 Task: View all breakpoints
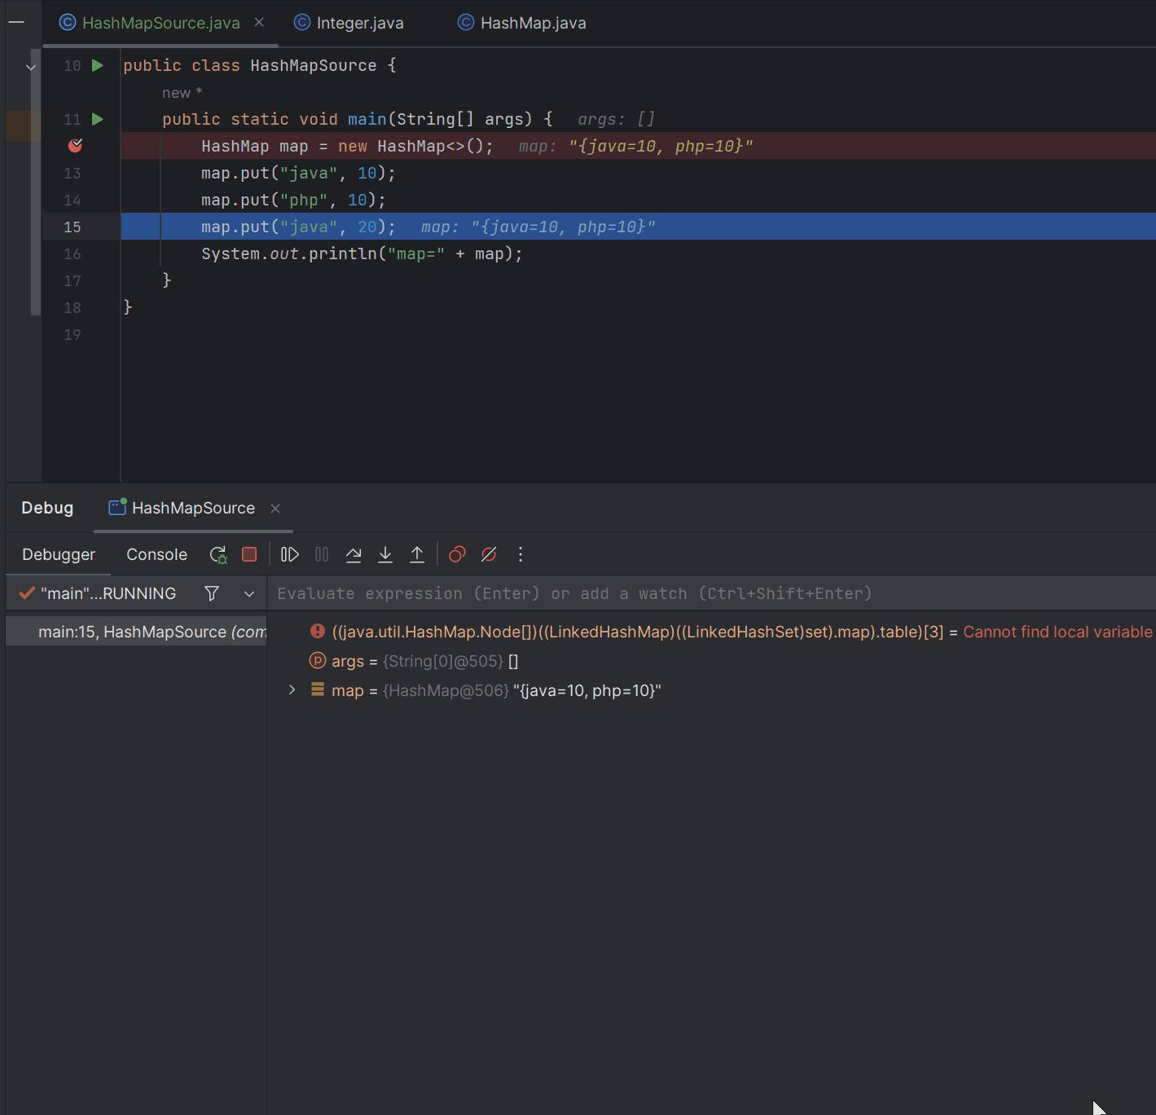point(457,554)
